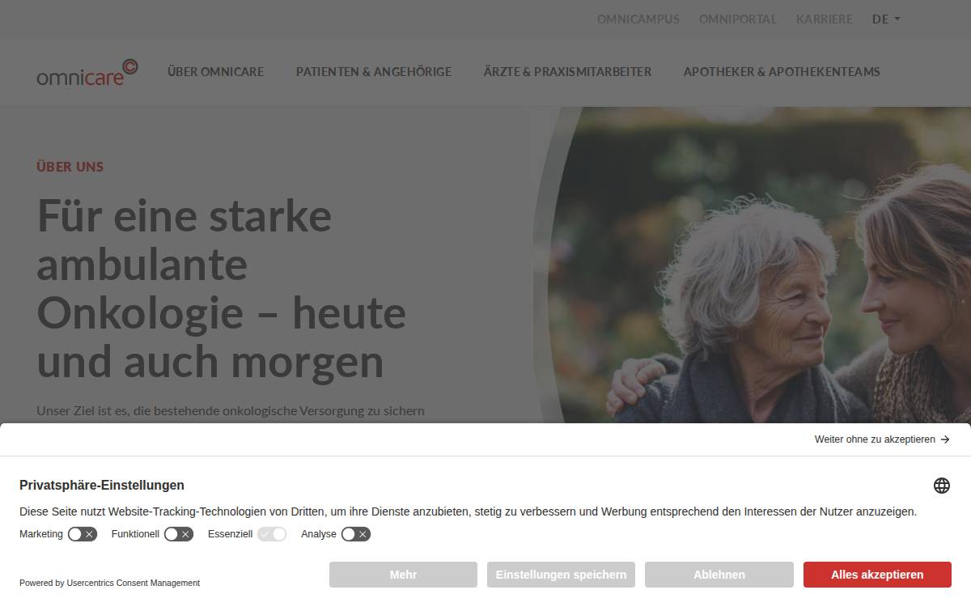
Task: Toggle the Funktionell switch
Action: tap(179, 534)
